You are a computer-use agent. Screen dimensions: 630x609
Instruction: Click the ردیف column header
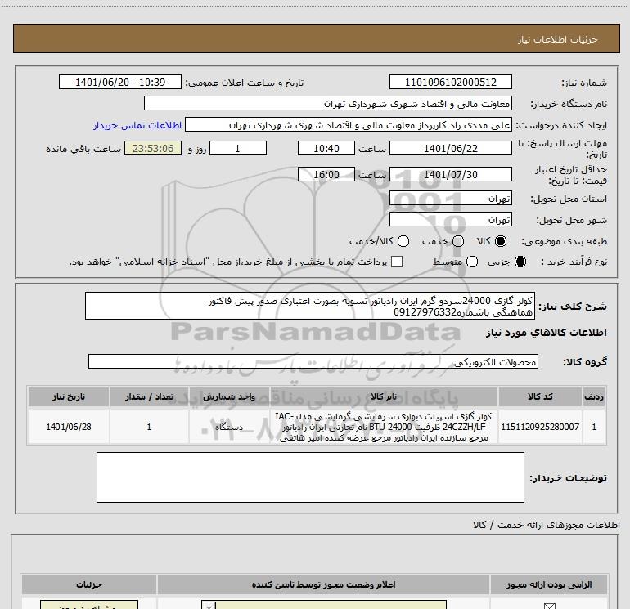coord(594,396)
